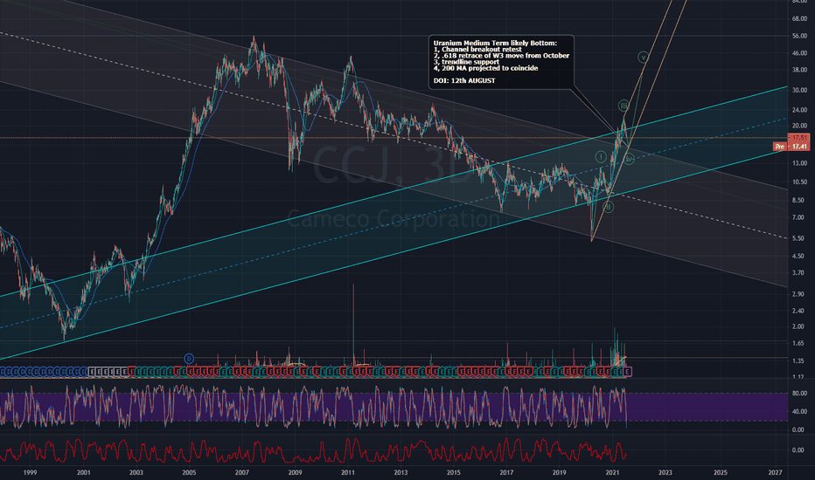This screenshot has width=815, height=480.
Task: Click 'DOI: 12th AUGUST' annotation text
Action: click(464, 81)
